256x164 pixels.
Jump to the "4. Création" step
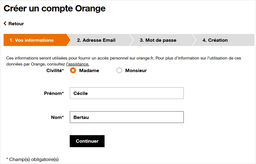[x=215, y=40]
